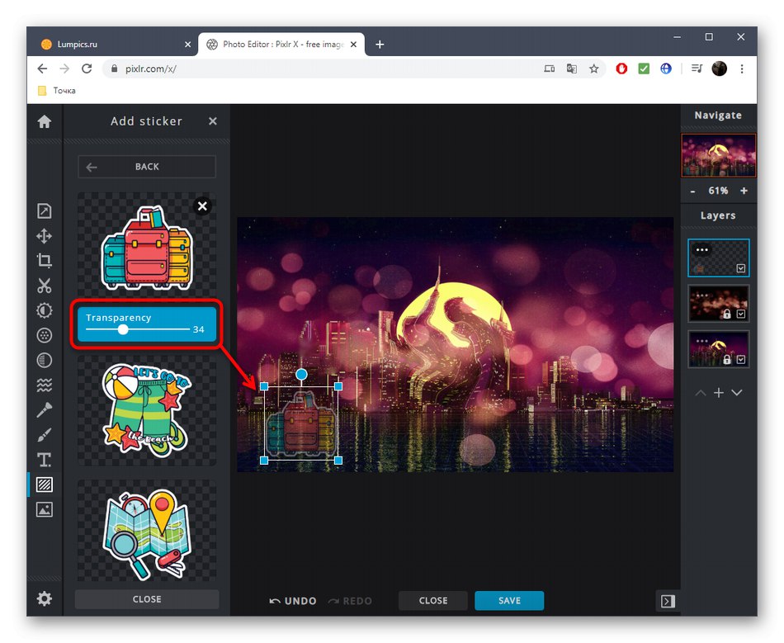Screen dimensions: 784x643
Task: Remove the selected luggage sticker
Action: pyautogui.click(x=202, y=206)
